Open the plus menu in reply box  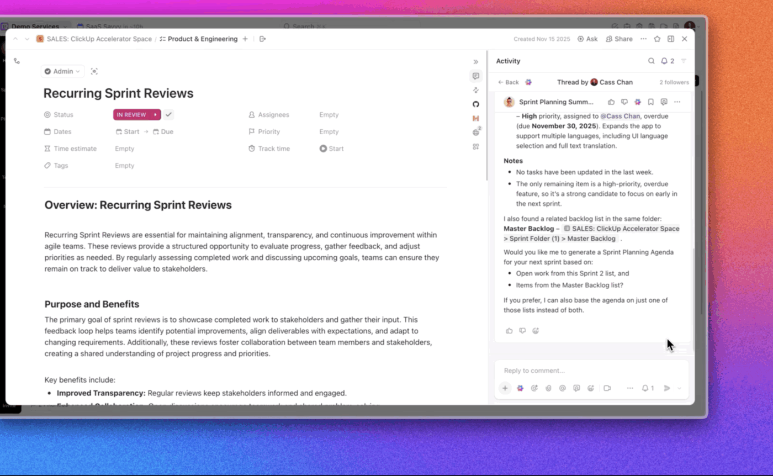click(505, 388)
